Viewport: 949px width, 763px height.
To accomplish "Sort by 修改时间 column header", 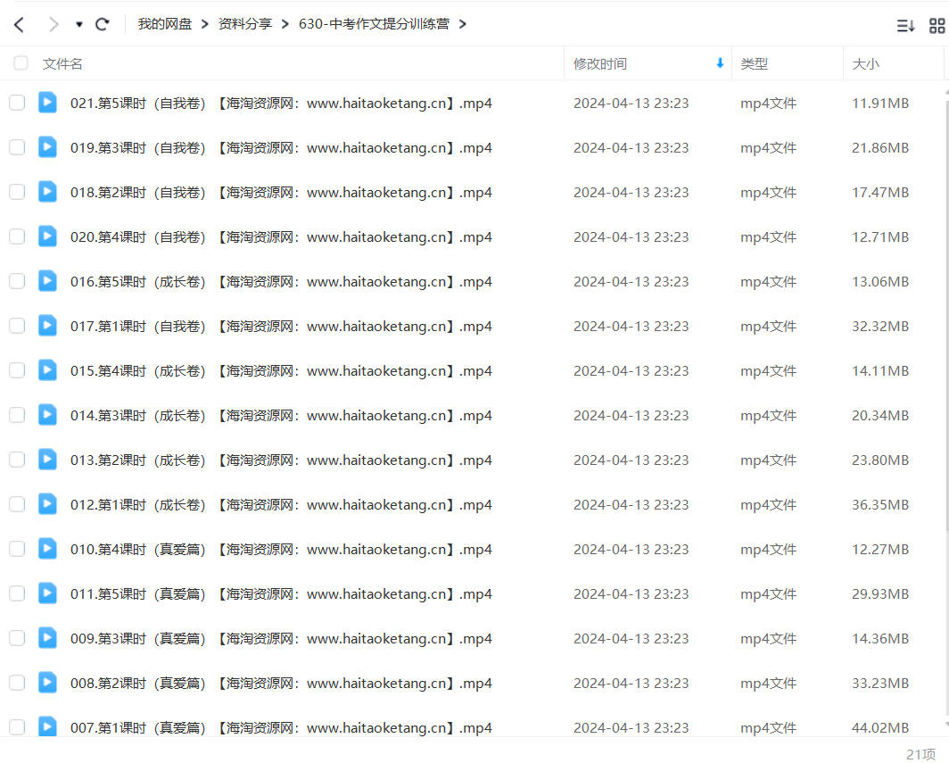I will click(599, 63).
